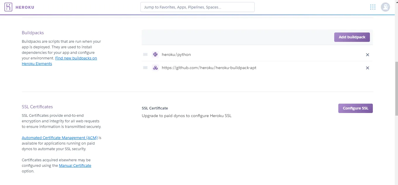398x185 pixels.
Task: Open the nine-dot apps grid menu
Action: click(x=373, y=7)
